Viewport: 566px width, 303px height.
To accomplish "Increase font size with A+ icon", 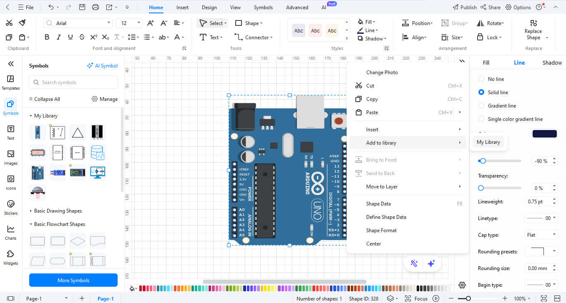I will click(151, 23).
